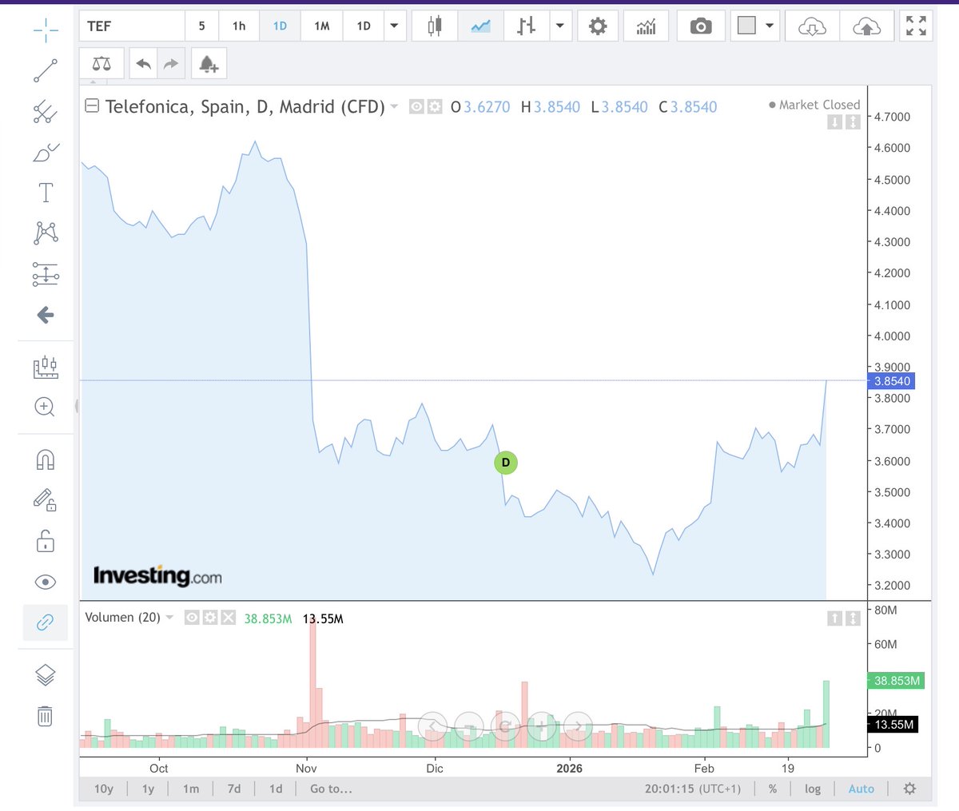Expand the Telefonica title dropdown arrow
Image resolution: width=959 pixels, height=811 pixels.
point(394,107)
